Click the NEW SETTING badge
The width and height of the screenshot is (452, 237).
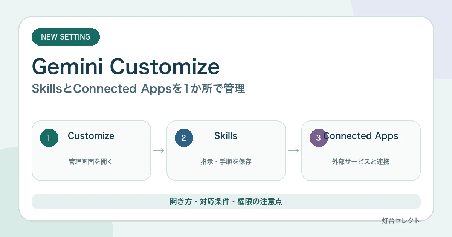(66, 37)
